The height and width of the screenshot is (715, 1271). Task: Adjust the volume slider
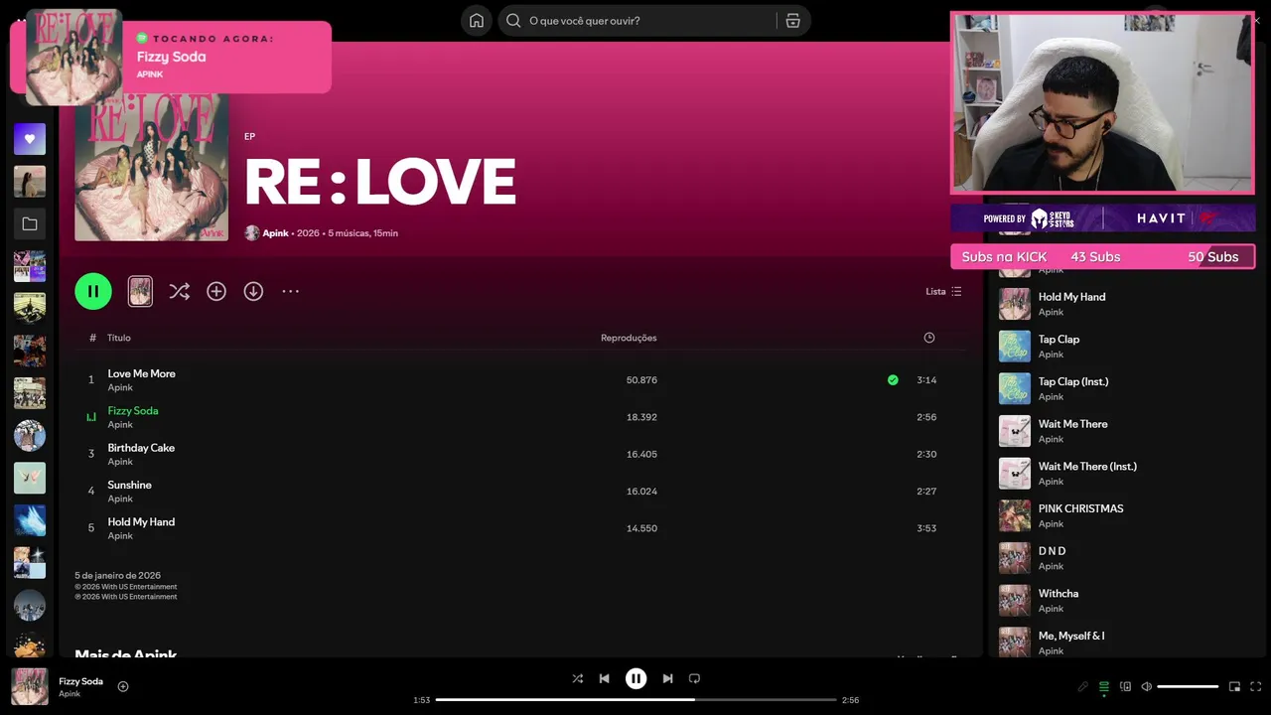(x=1188, y=686)
